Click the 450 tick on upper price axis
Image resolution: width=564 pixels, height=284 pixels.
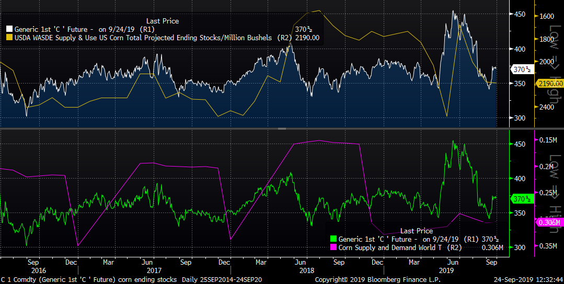[x=519, y=14]
